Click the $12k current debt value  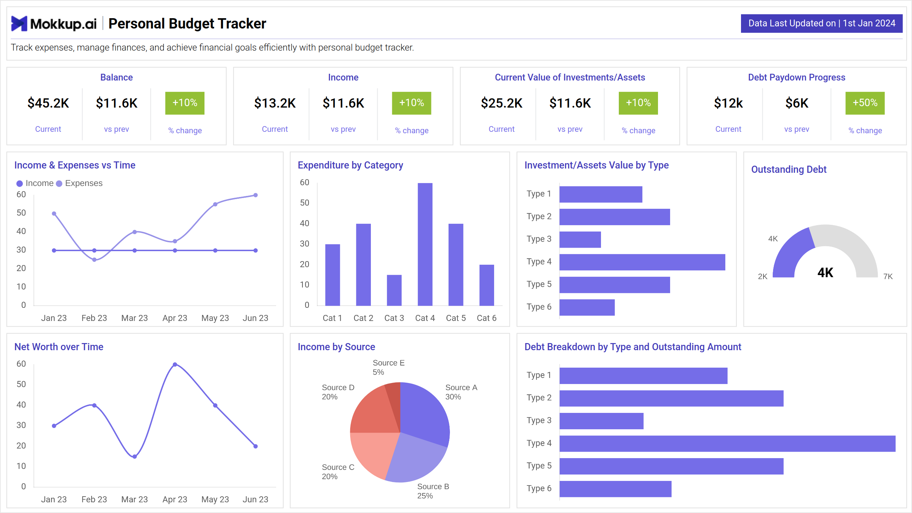pyautogui.click(x=728, y=103)
